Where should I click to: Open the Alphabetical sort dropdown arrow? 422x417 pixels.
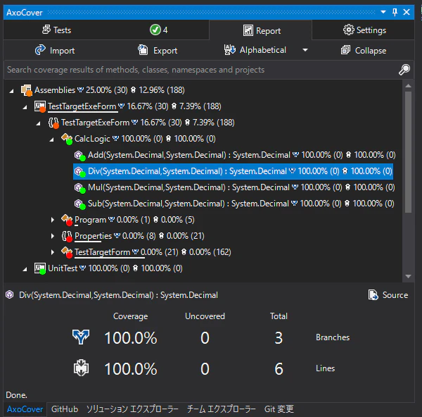click(x=305, y=50)
